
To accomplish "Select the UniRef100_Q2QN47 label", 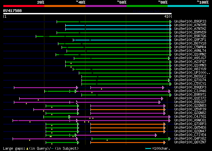I will 190,131.
